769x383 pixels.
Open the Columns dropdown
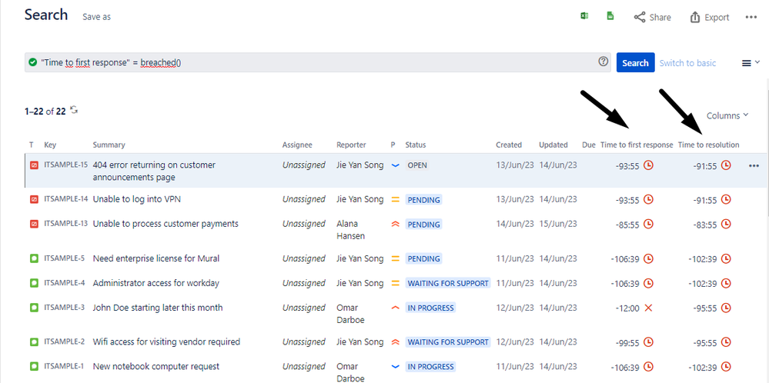pos(727,115)
